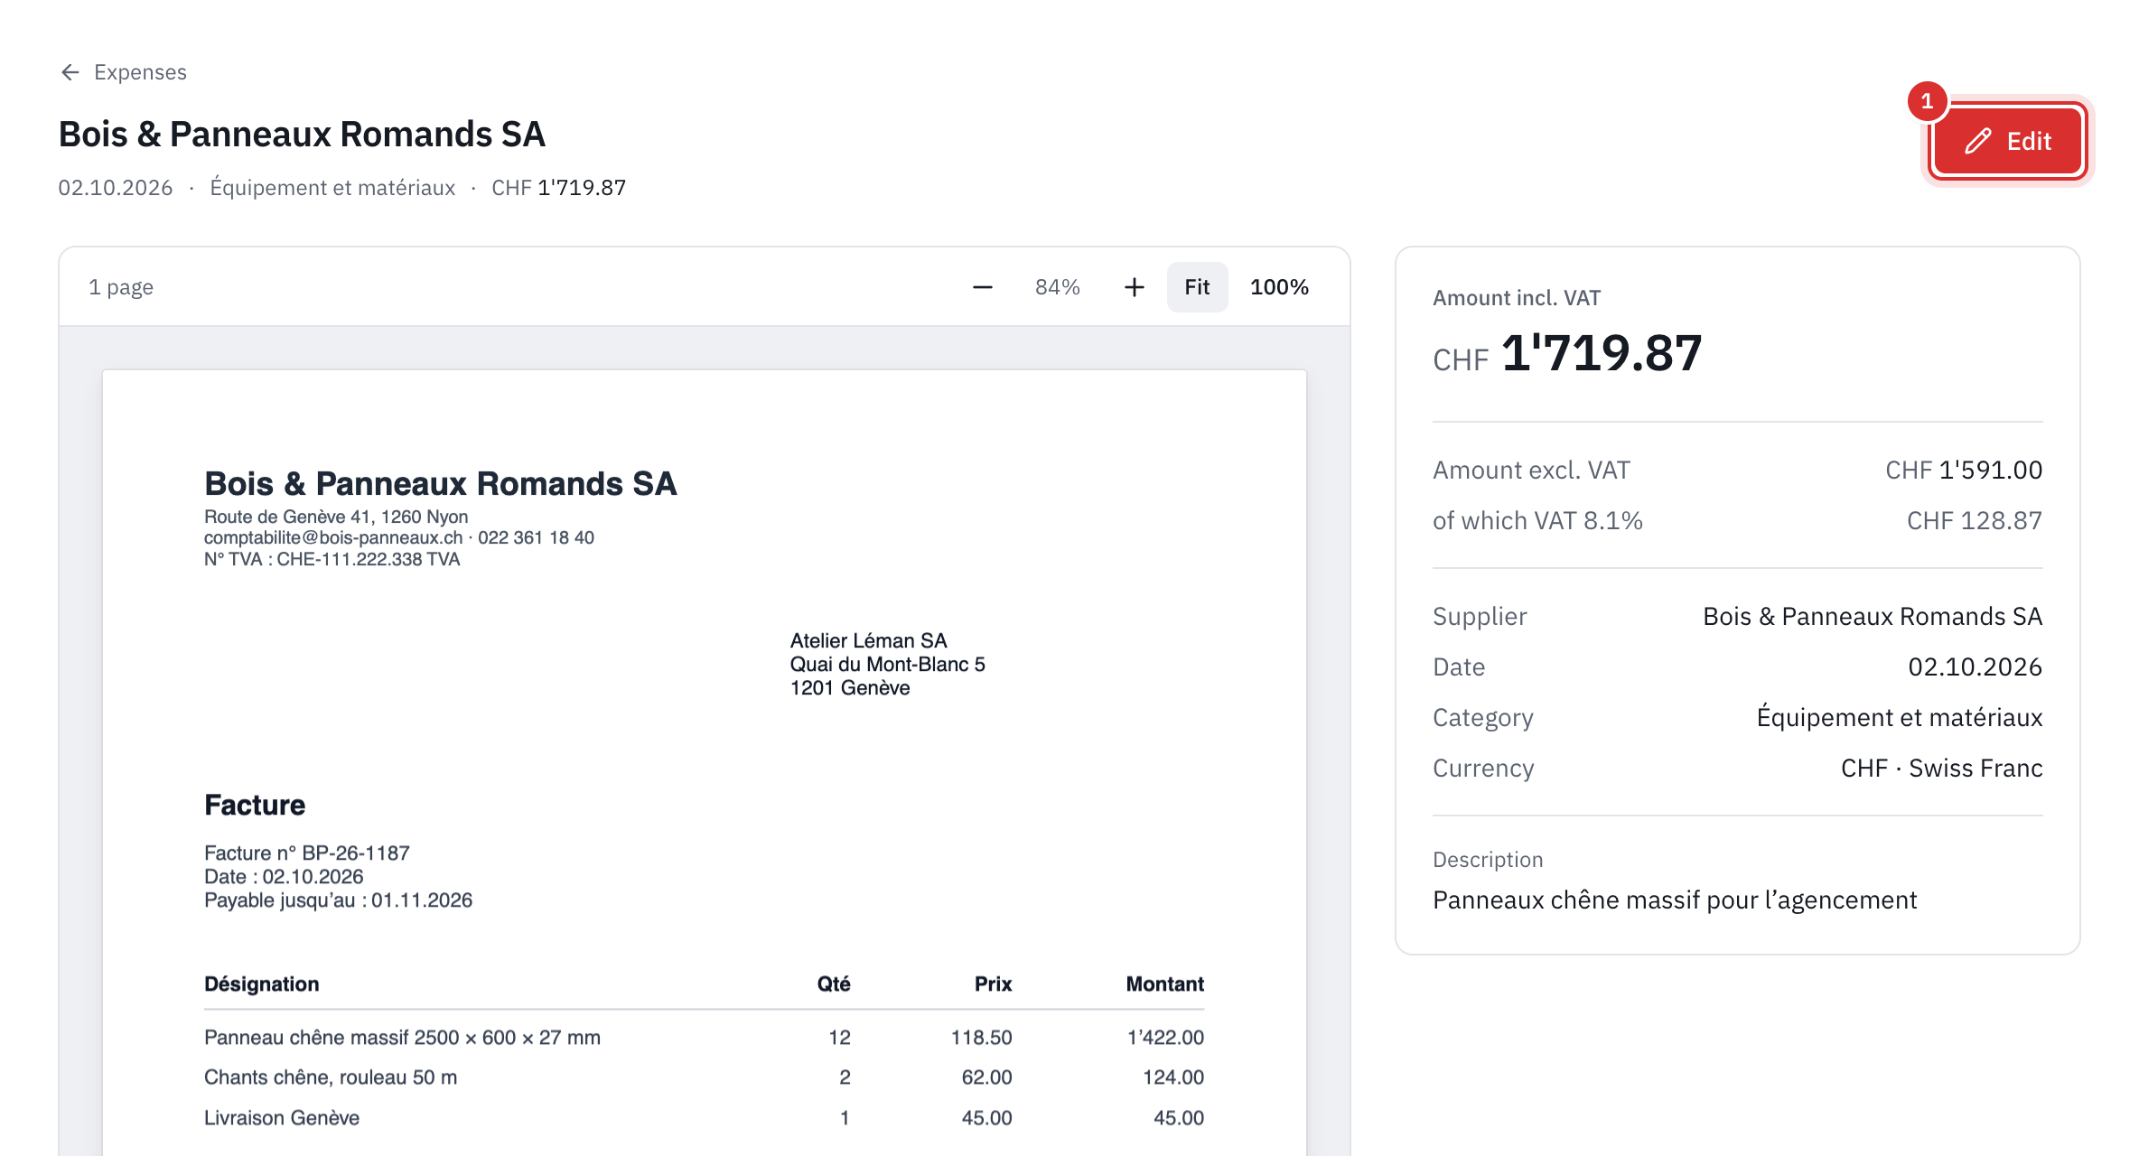Click the Edit button
This screenshot has width=2139, height=1156.
coord(2007,141)
